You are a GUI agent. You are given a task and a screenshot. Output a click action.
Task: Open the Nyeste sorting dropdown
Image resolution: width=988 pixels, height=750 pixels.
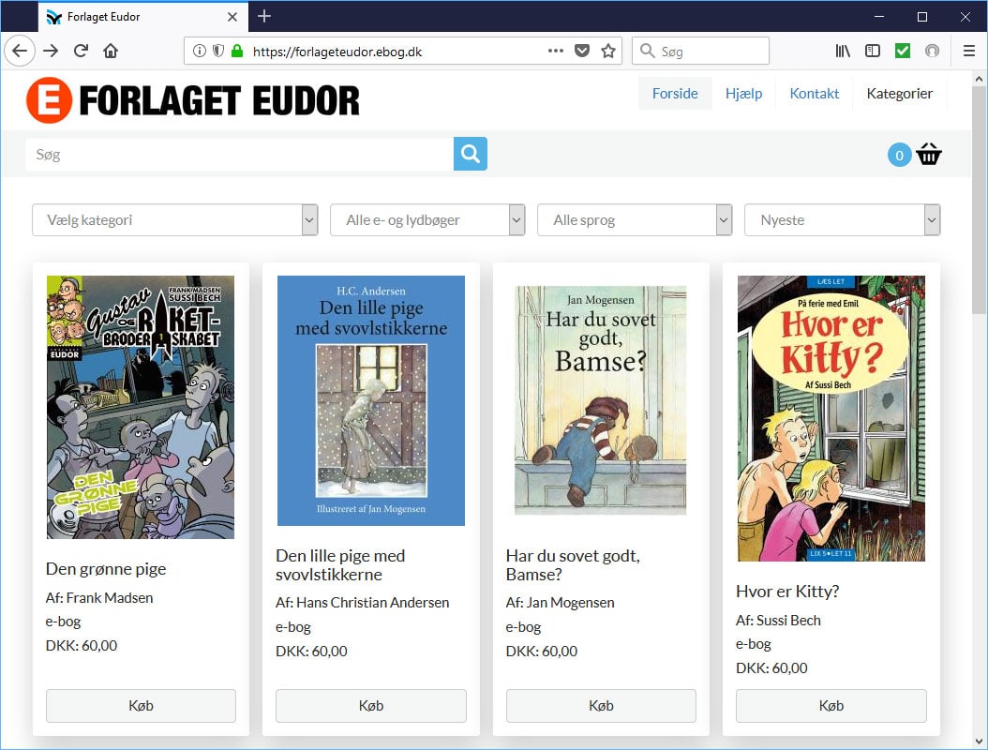[843, 220]
